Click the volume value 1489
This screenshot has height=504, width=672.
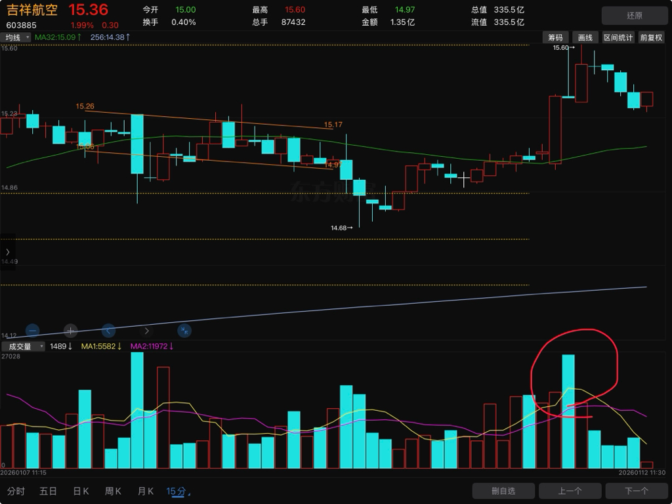[61, 346]
